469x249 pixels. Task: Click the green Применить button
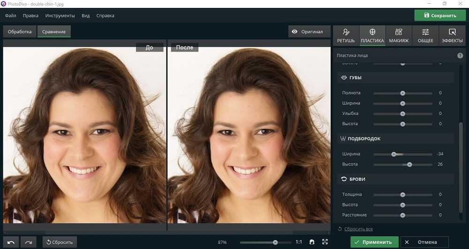(x=374, y=242)
